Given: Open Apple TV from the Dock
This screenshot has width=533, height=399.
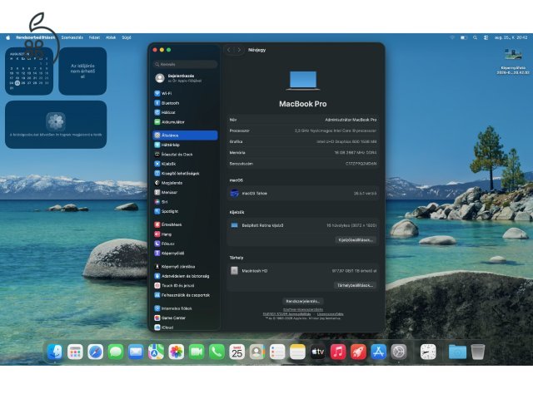Looking at the screenshot, I should click(x=318, y=352).
